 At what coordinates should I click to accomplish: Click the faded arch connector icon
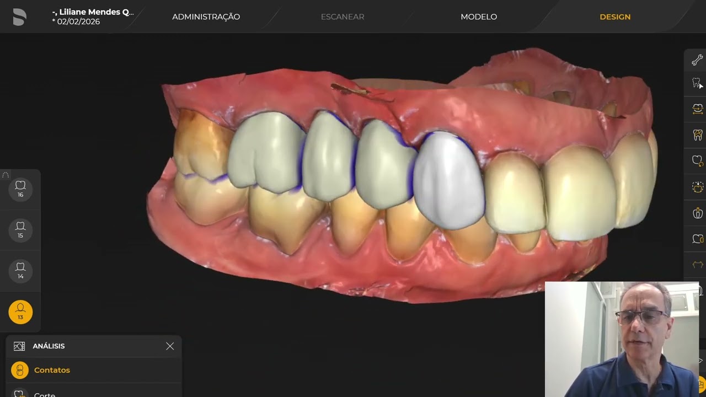tap(697, 265)
